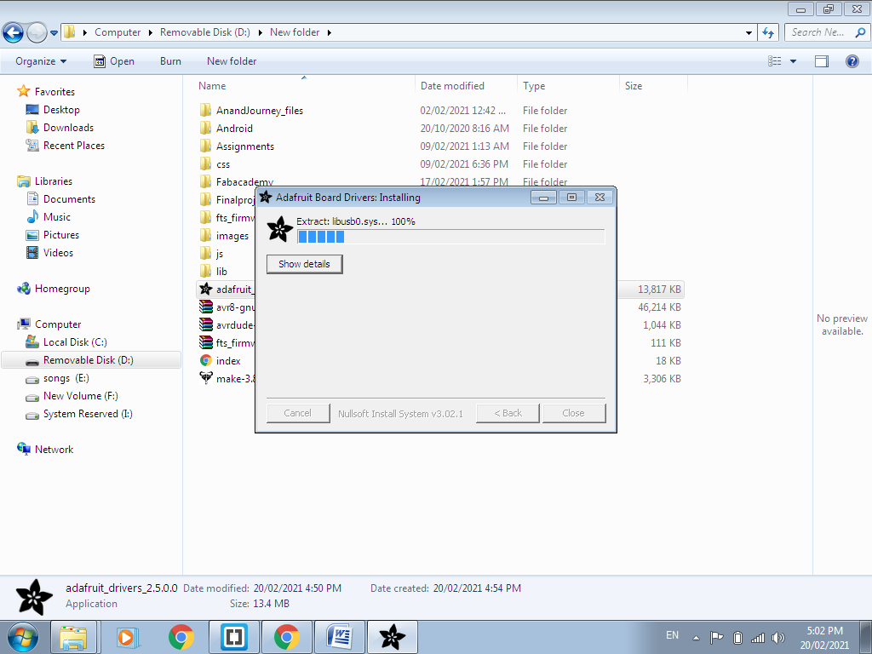Toggle the preview pane icon

[x=822, y=61]
